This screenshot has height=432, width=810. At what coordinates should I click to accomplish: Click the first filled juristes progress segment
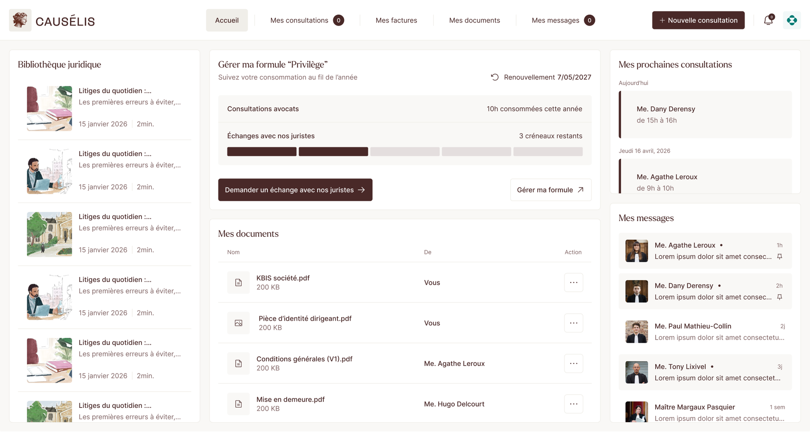pyautogui.click(x=262, y=151)
